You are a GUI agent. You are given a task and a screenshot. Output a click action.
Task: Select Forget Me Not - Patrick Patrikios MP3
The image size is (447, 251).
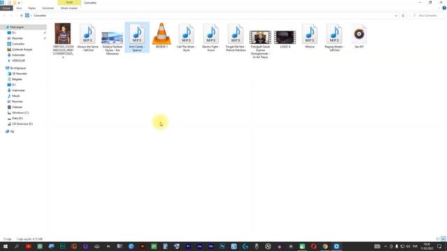point(235,37)
